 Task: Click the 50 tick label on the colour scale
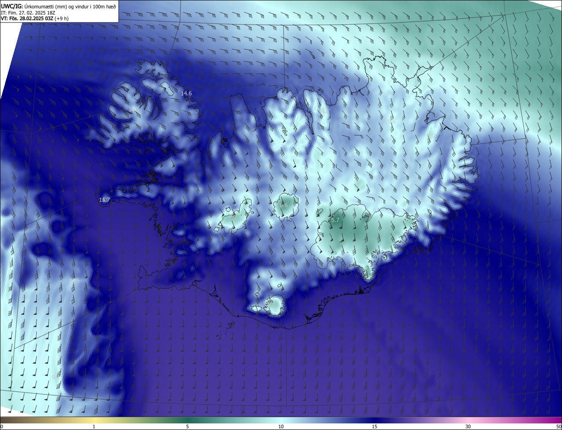558,426
